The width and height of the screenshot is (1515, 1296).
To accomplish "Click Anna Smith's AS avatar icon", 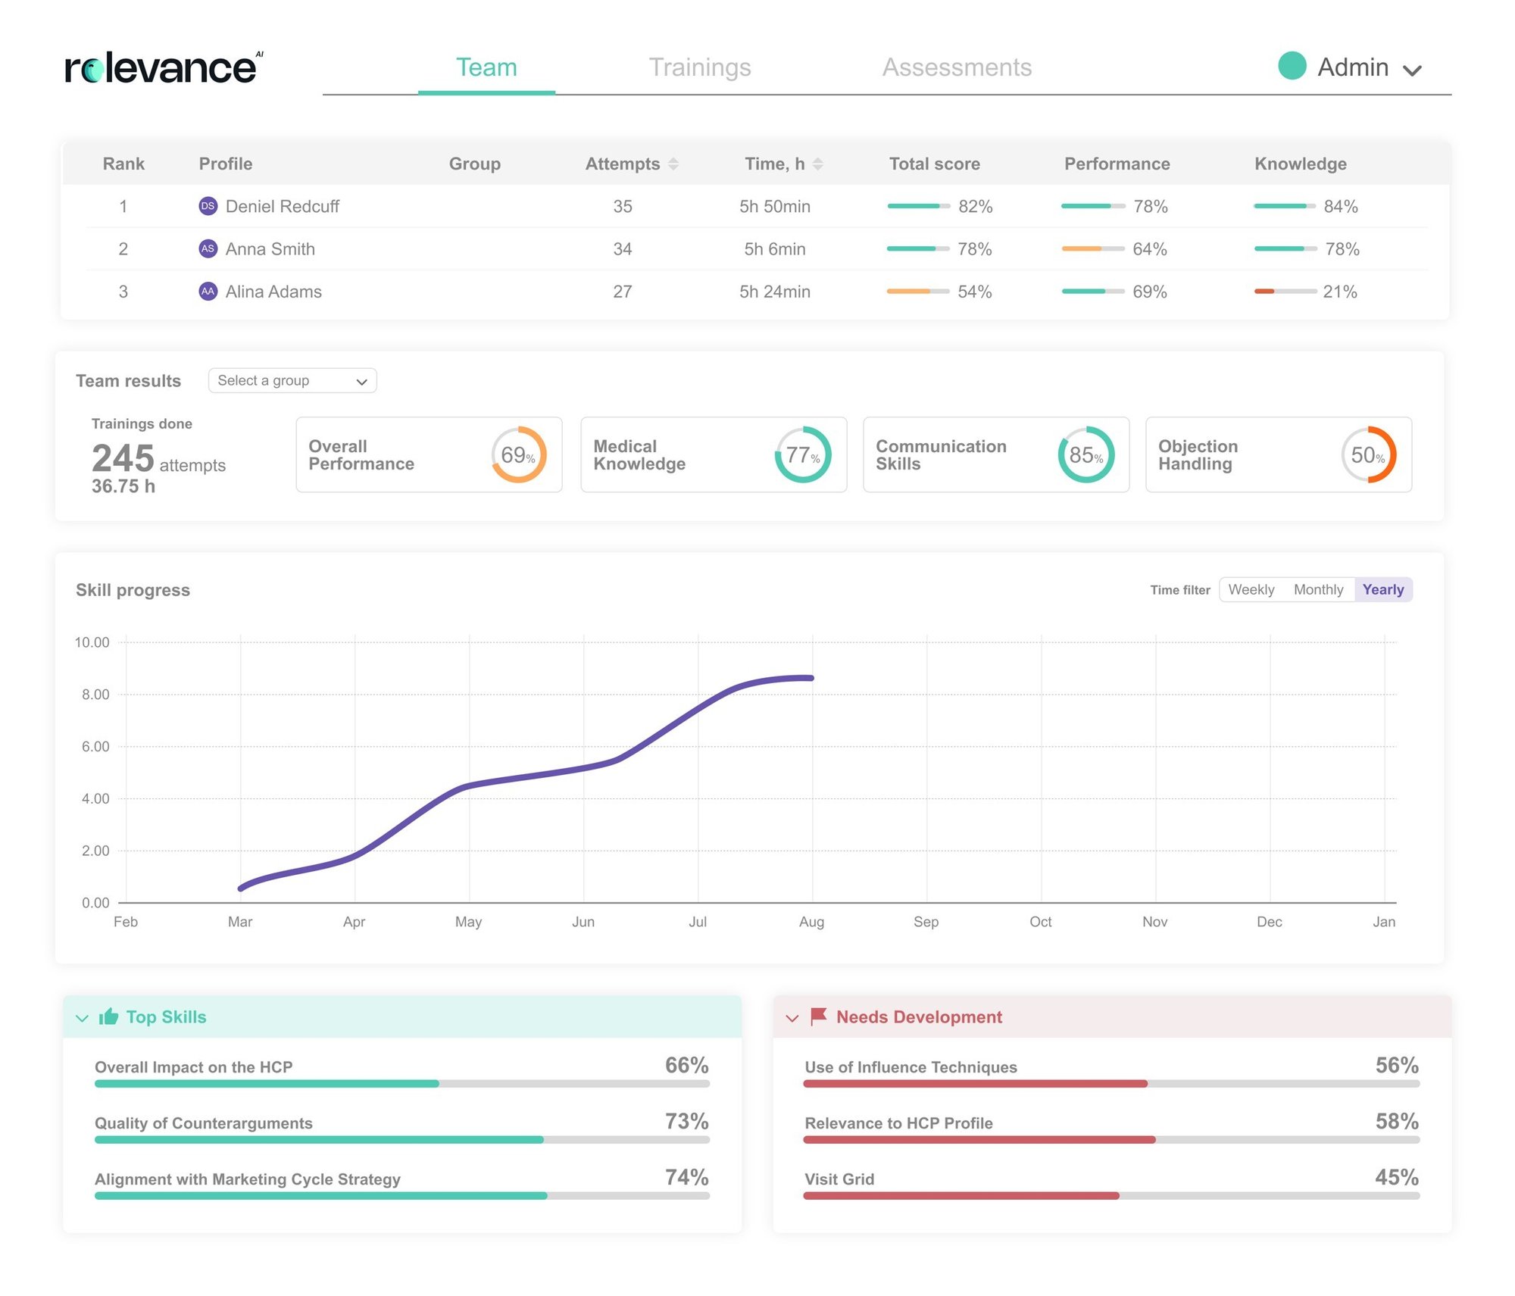I will pos(208,248).
